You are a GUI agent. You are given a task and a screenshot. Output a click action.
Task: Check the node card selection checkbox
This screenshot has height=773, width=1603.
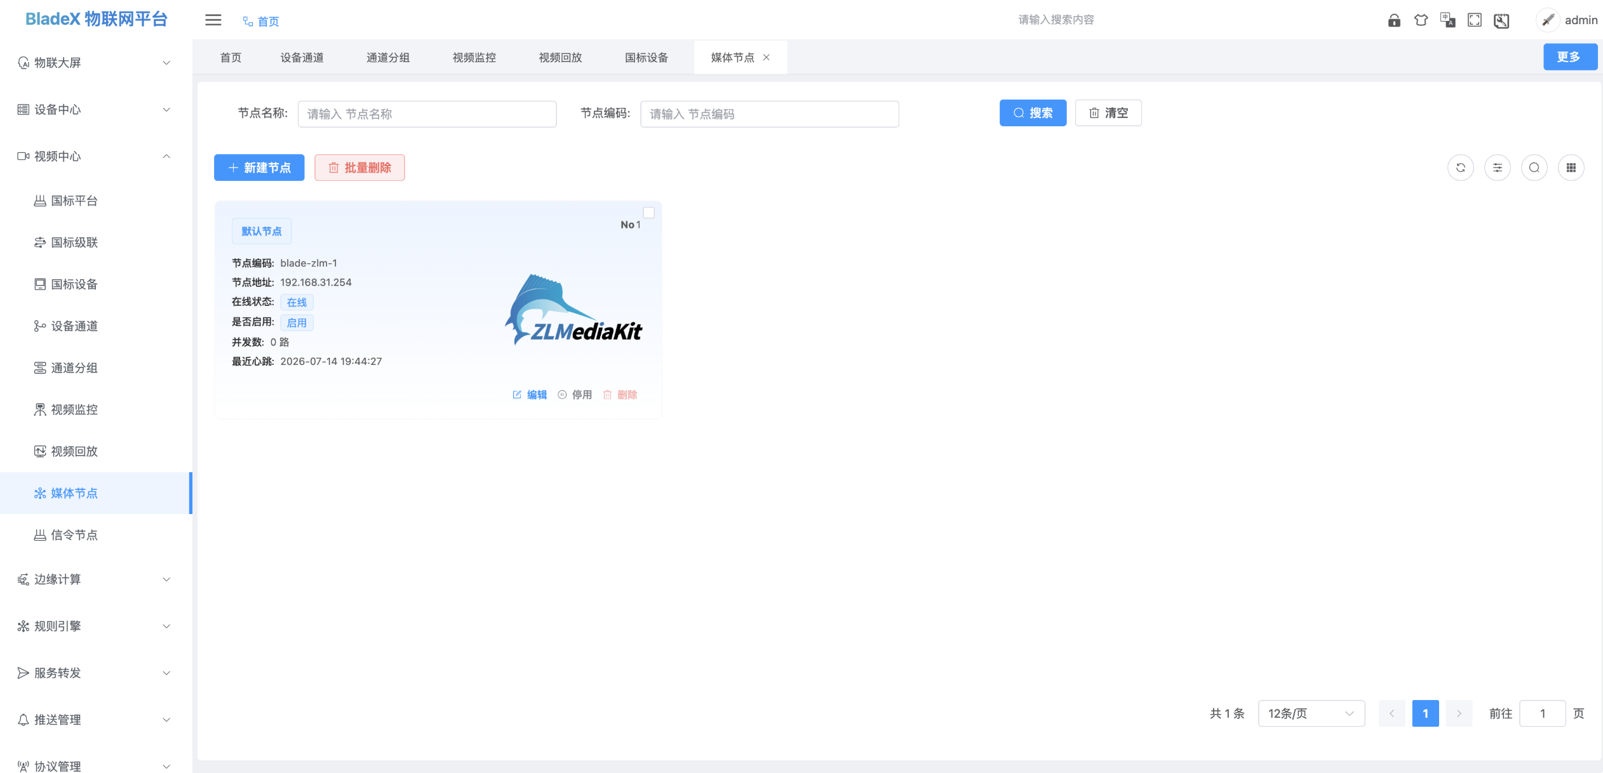tap(648, 213)
